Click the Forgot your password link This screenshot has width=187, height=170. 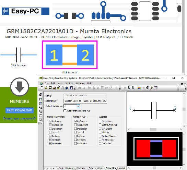[x=20, y=118]
